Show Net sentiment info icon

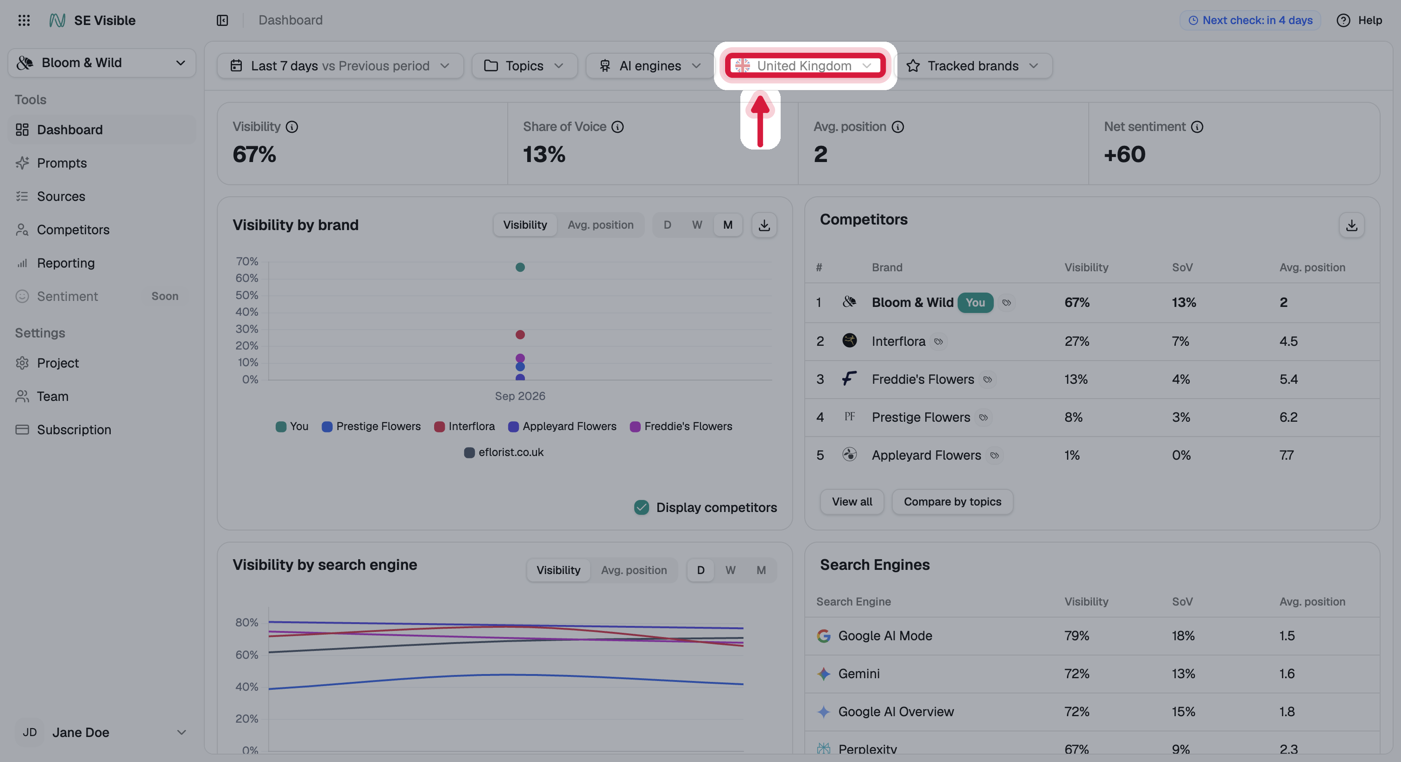point(1197,127)
